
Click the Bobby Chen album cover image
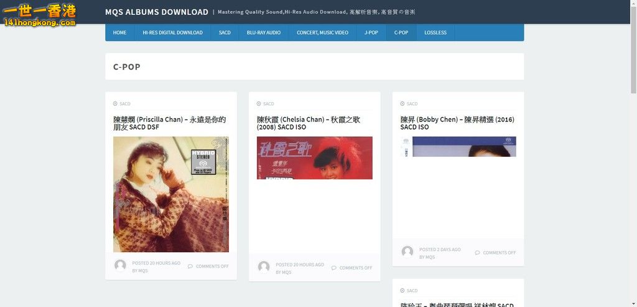tap(458, 147)
